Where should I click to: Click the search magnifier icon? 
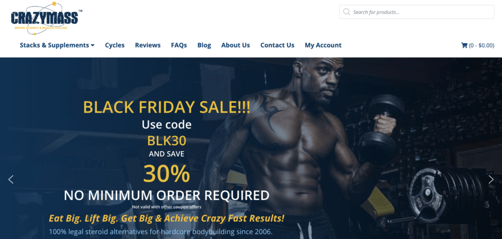pos(347,12)
